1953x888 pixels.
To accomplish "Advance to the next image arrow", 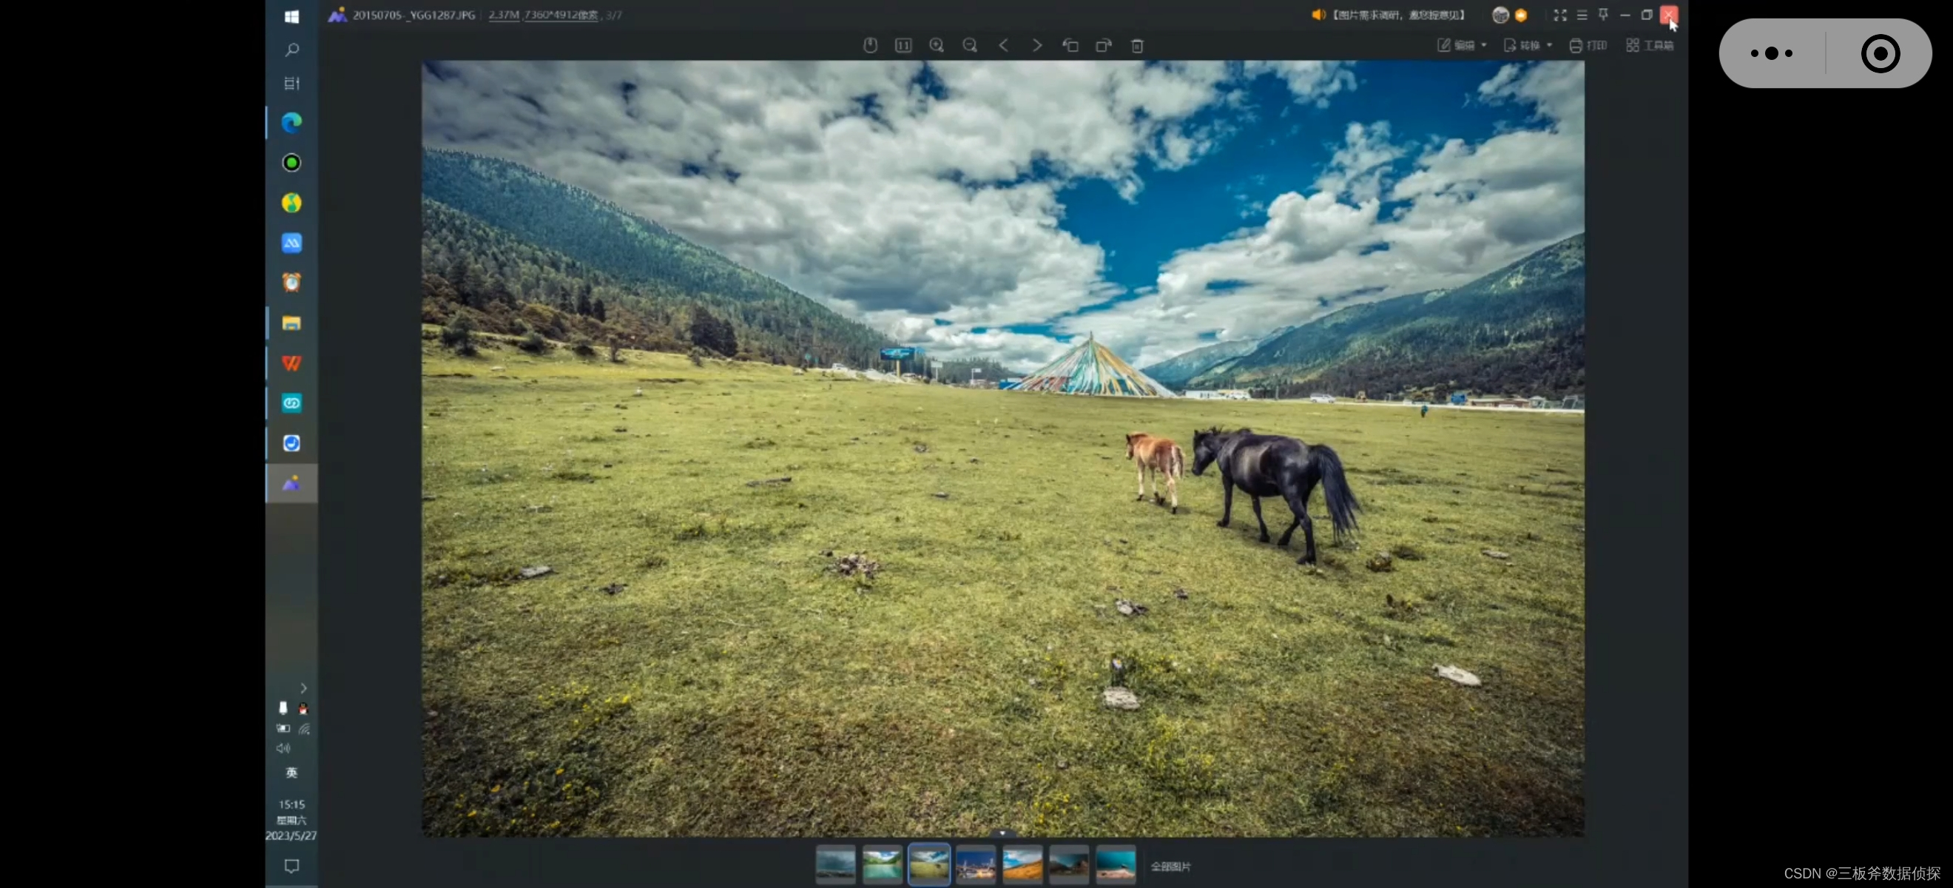I will [1036, 45].
